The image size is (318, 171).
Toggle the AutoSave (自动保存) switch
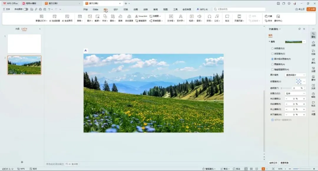tap(26, 9)
